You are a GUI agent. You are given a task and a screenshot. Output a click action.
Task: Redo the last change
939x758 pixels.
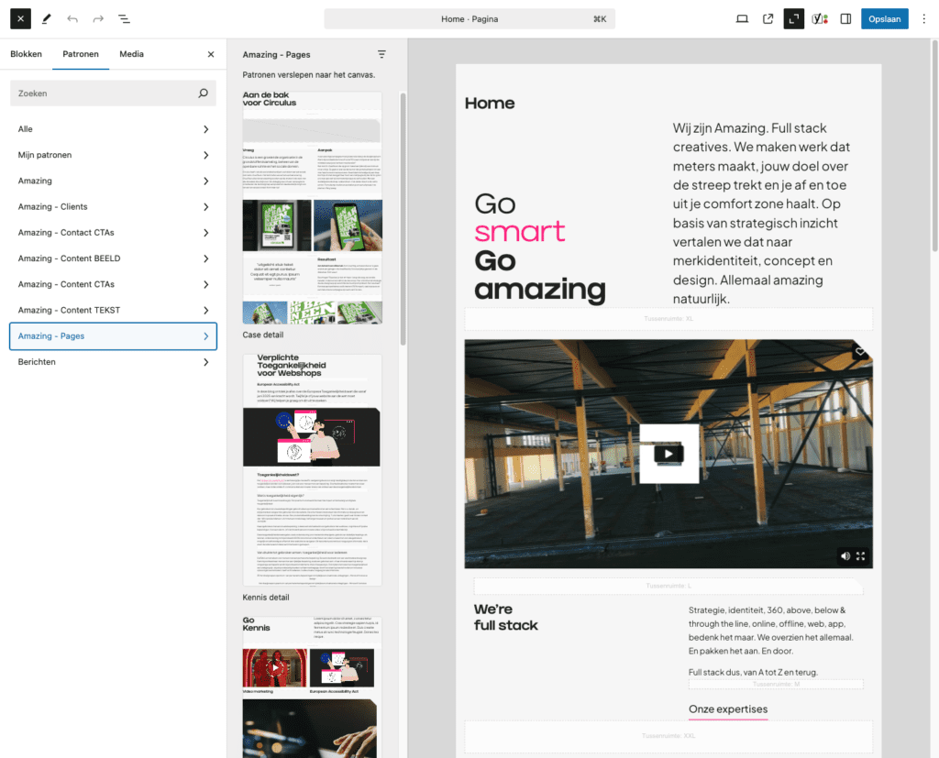coord(98,18)
